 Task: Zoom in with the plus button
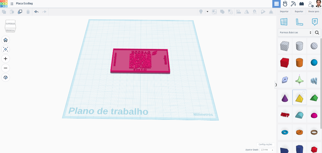(x=6, y=59)
